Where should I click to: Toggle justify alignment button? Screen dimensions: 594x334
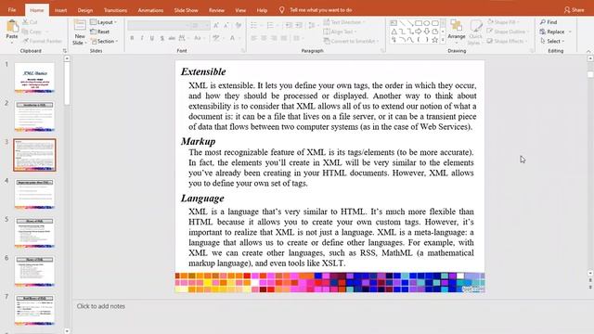[284, 38]
